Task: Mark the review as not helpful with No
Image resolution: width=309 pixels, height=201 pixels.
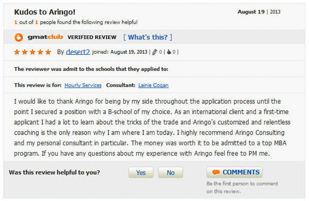Action: pos(170,173)
